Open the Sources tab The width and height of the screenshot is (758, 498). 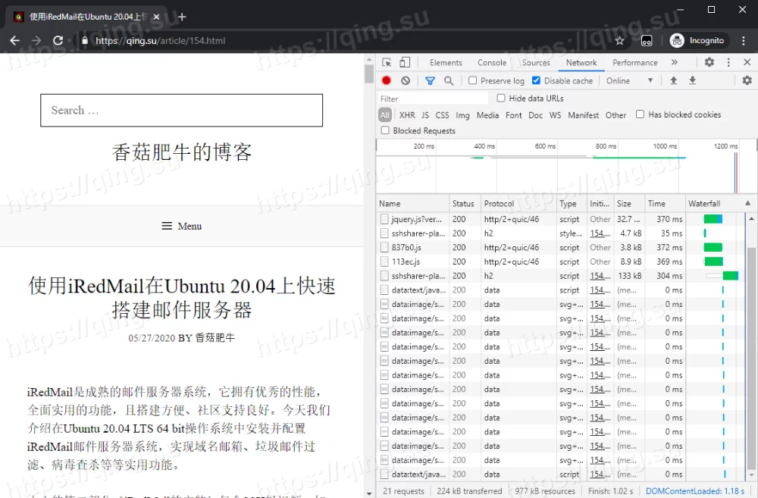tap(536, 62)
